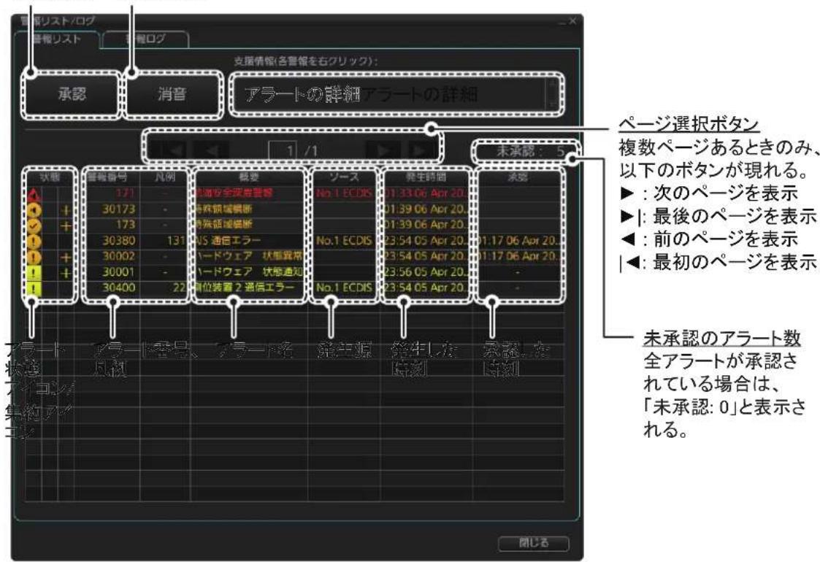Image resolution: width=820 pixels, height=562 pixels.
Task: Close dialog with the 閉じる button
Action: pos(533,542)
